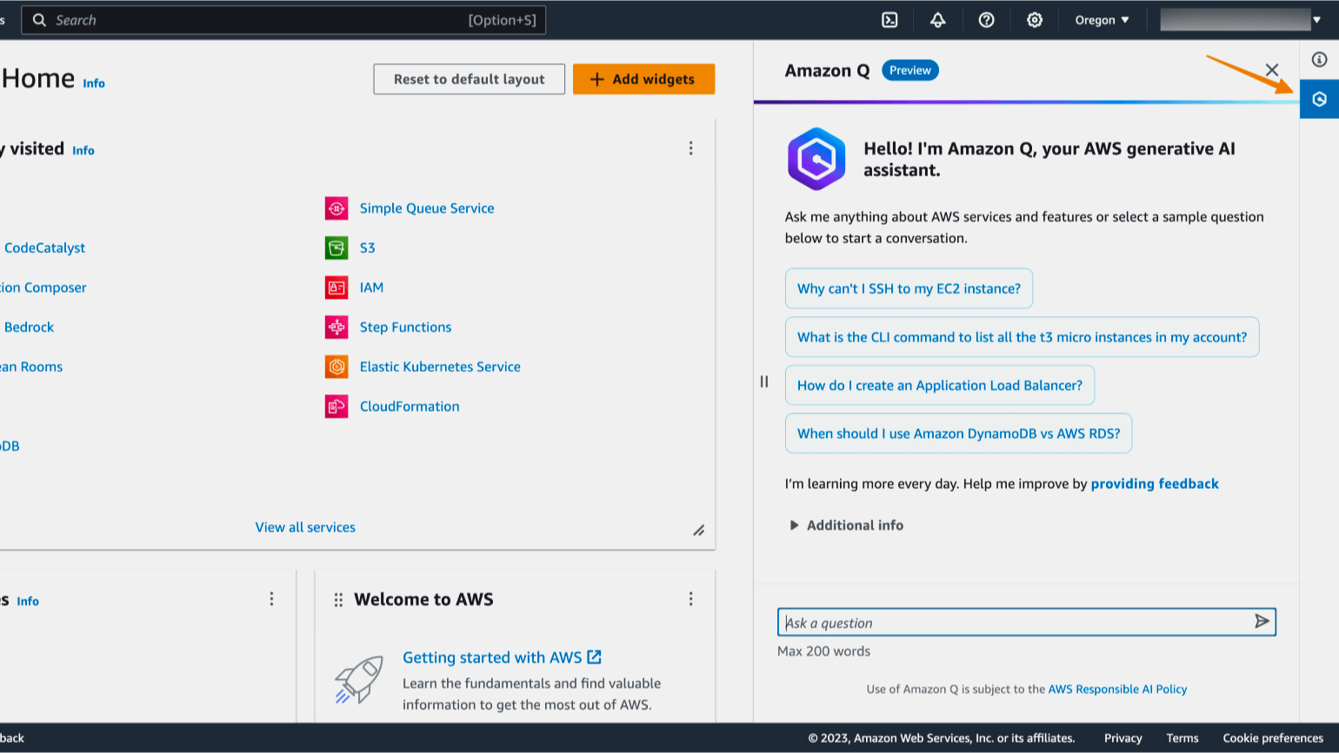Click the Info link next to recently visited

[83, 150]
